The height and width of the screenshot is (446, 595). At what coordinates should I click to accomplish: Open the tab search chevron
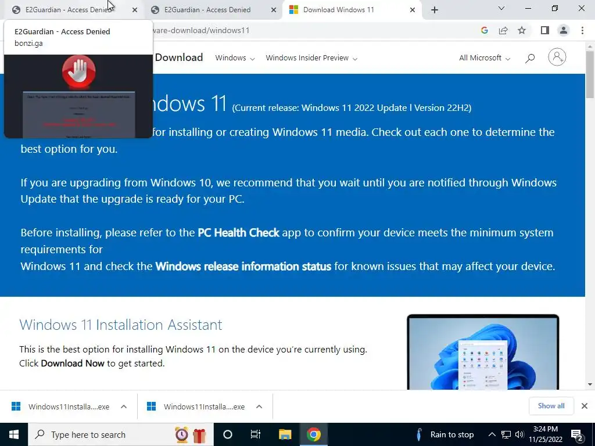click(x=501, y=8)
